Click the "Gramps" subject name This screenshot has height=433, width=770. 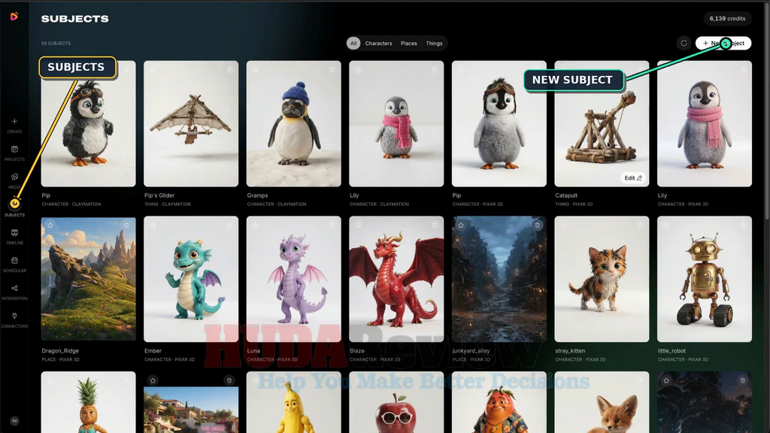click(257, 195)
